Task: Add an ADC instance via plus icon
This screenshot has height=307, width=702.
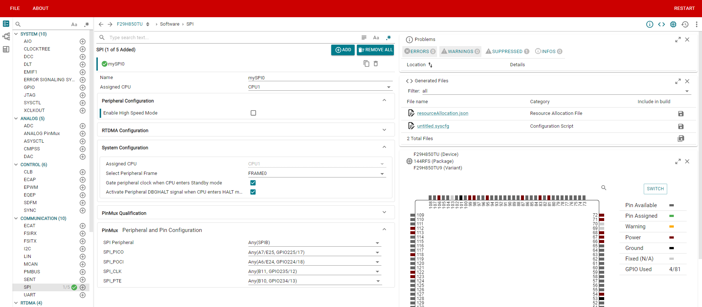Action: pos(82,126)
